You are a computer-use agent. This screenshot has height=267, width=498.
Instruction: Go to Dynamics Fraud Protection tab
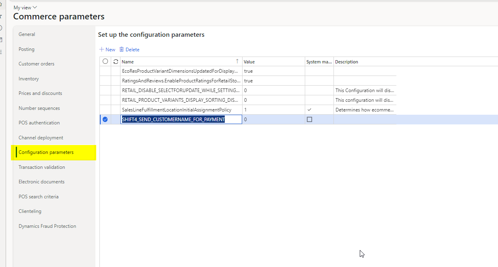point(47,226)
